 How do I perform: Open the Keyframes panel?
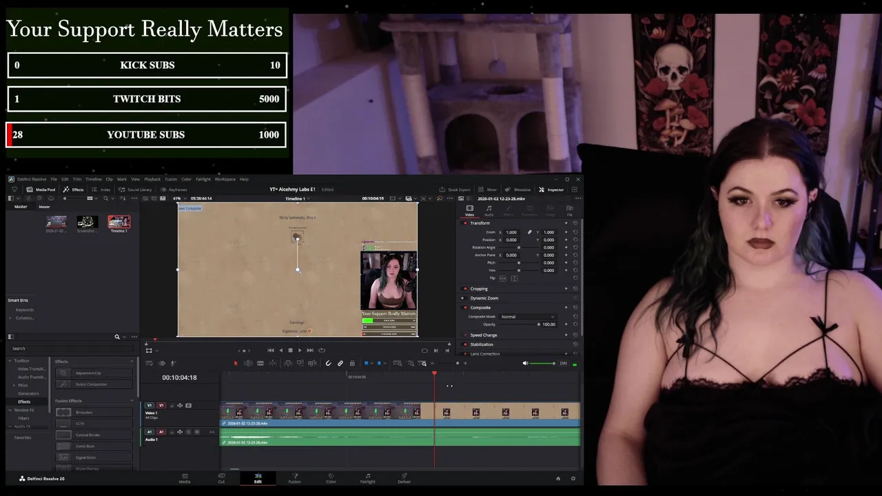[174, 189]
